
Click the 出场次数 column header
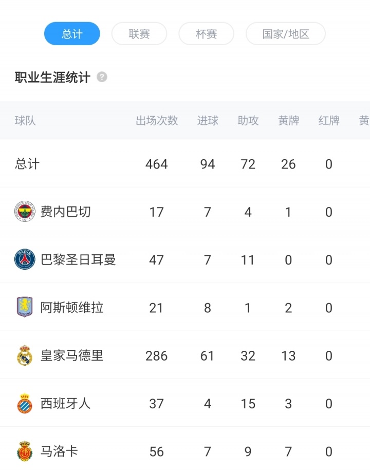click(157, 121)
